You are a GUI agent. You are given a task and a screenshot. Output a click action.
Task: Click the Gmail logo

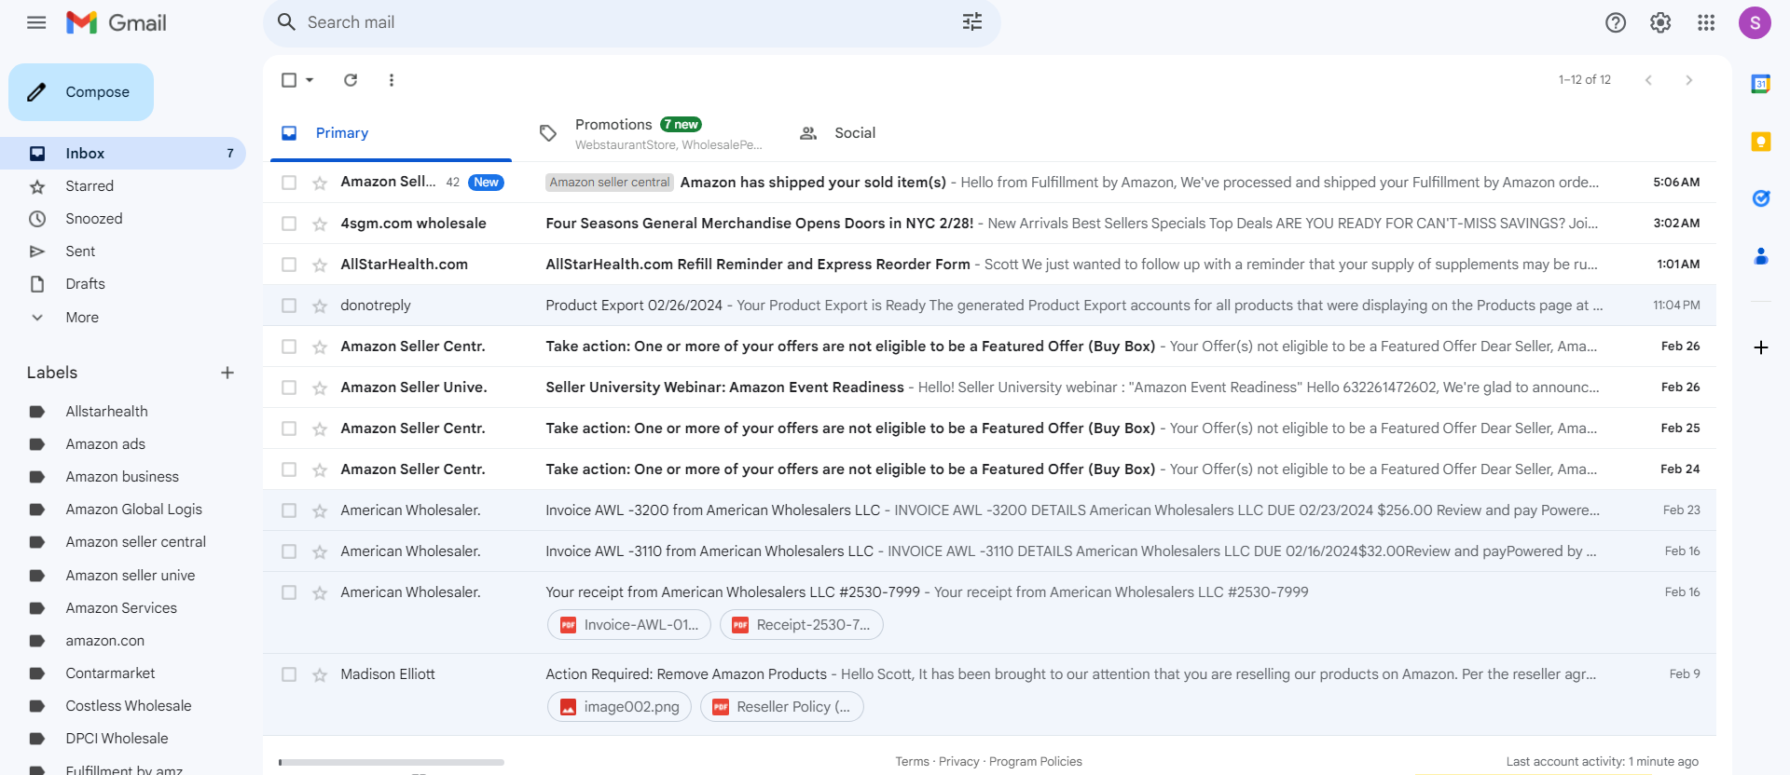(117, 22)
